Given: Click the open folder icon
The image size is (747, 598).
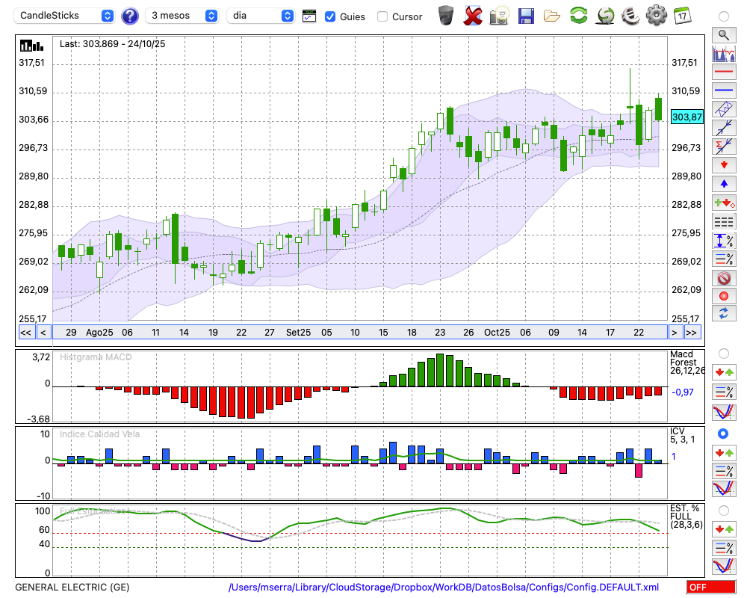Looking at the screenshot, I should pyautogui.click(x=552, y=16).
